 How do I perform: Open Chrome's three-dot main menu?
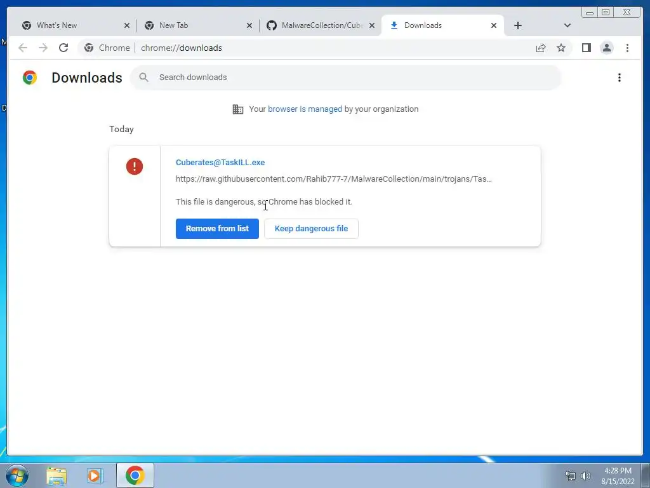pyautogui.click(x=627, y=48)
